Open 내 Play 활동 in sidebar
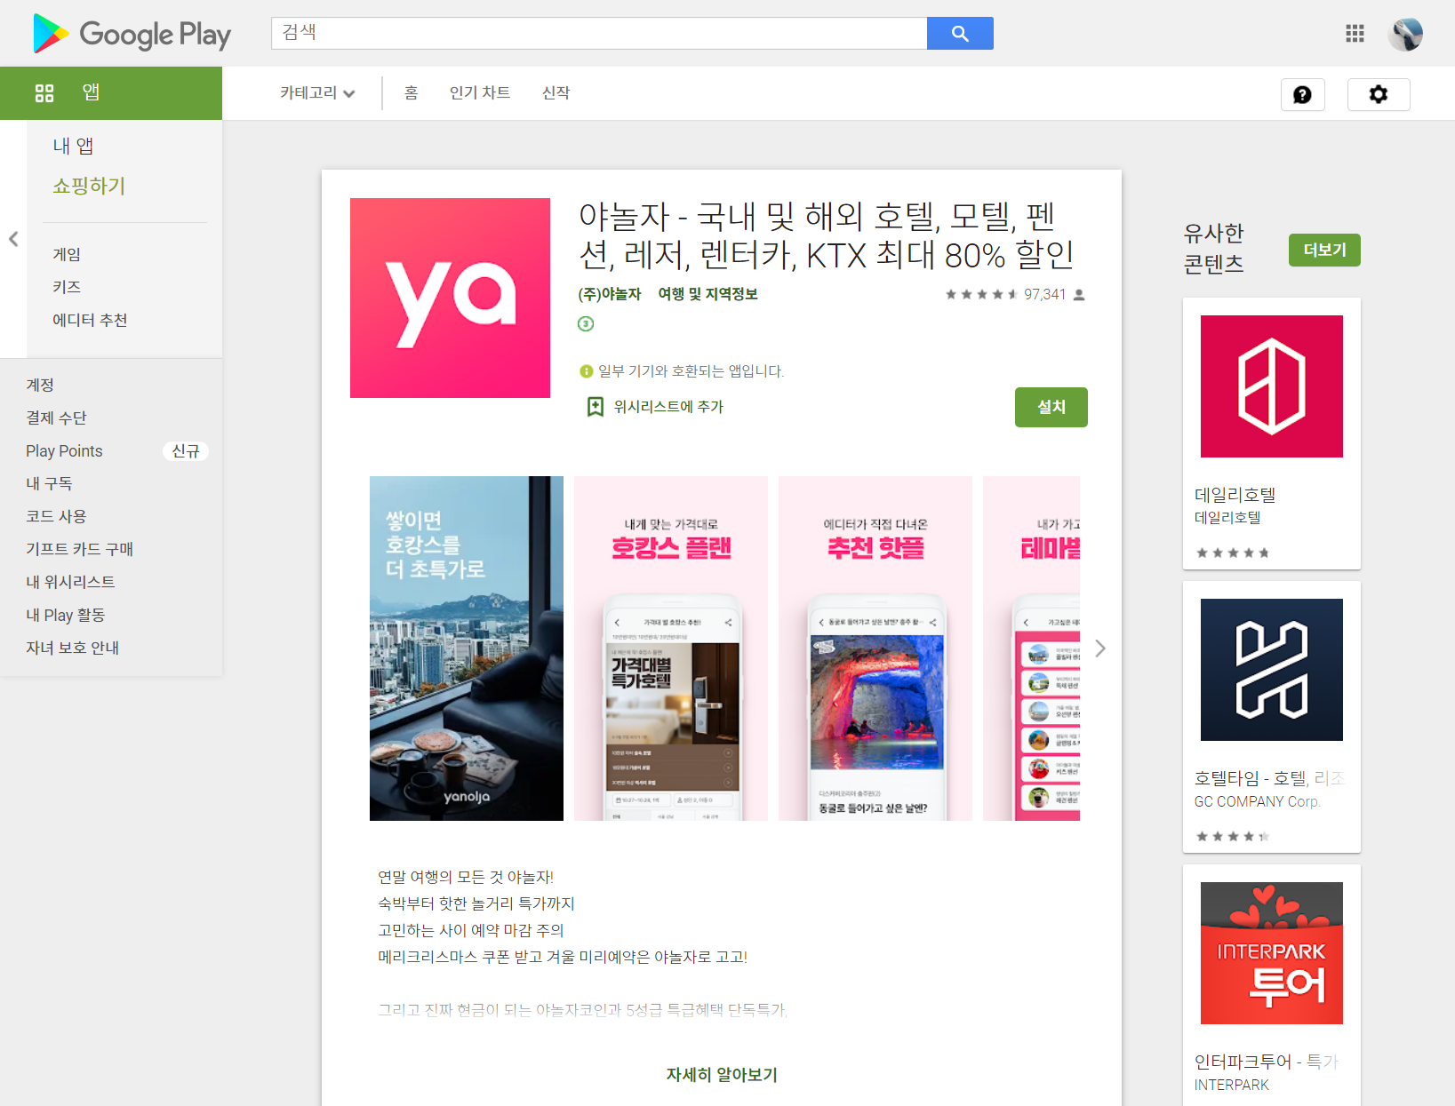Screen dimensions: 1455x1106 point(65,615)
